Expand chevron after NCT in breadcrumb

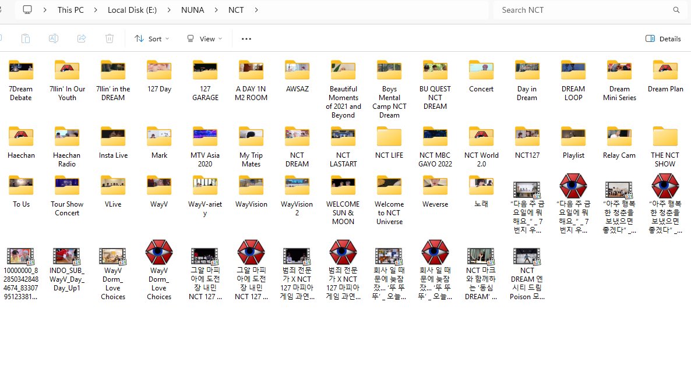(x=256, y=10)
